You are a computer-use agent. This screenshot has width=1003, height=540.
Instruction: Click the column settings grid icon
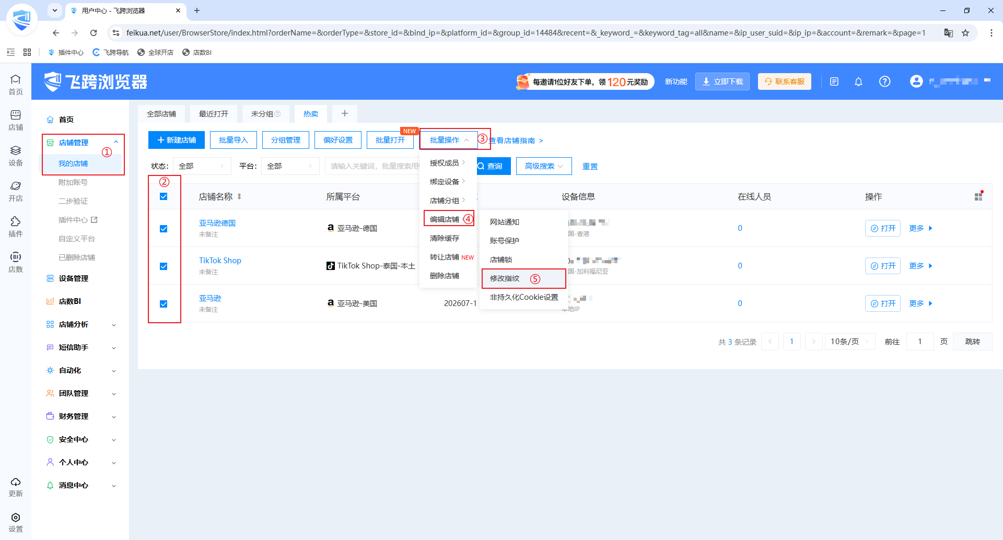(978, 196)
